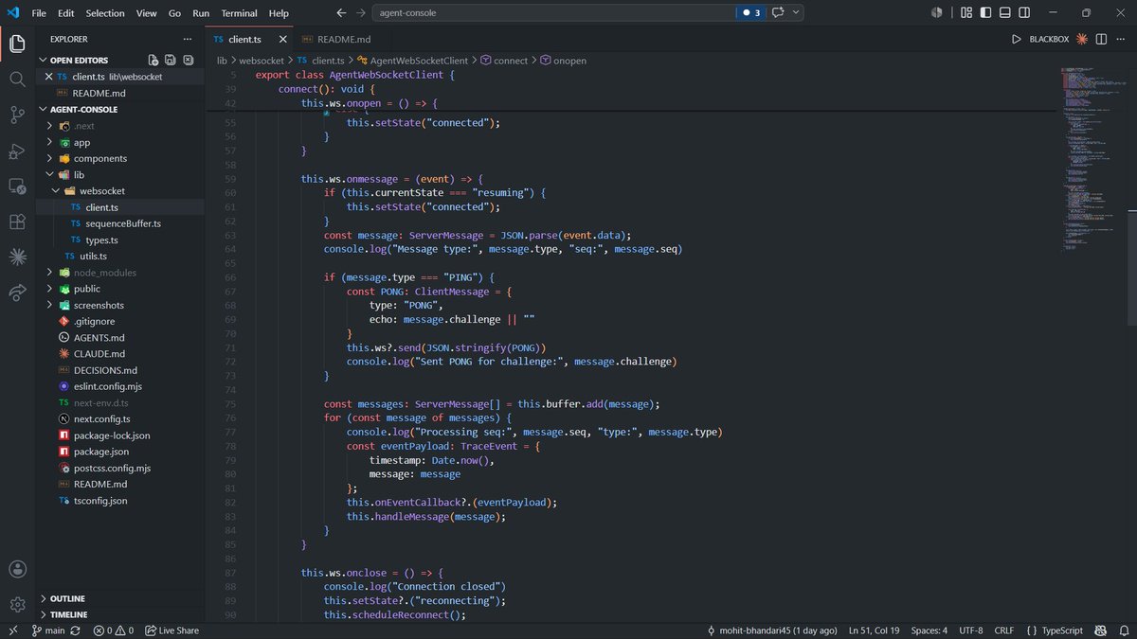Open the Extensions view

click(17, 222)
